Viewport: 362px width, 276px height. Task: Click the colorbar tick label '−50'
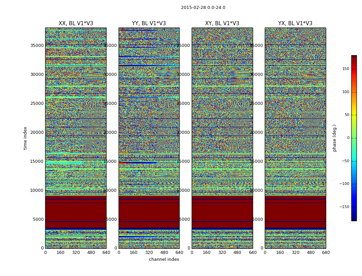(345, 161)
